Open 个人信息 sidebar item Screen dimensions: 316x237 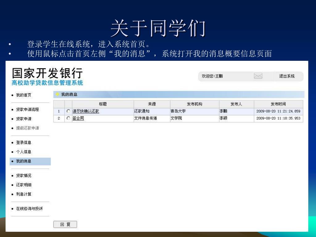tap(23, 152)
